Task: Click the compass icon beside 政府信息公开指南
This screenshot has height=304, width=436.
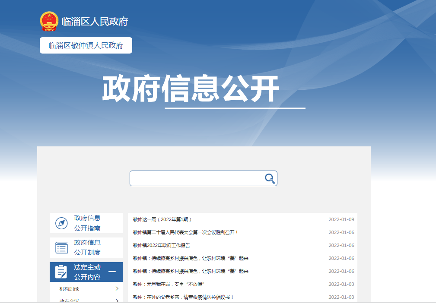Action: coord(62,223)
